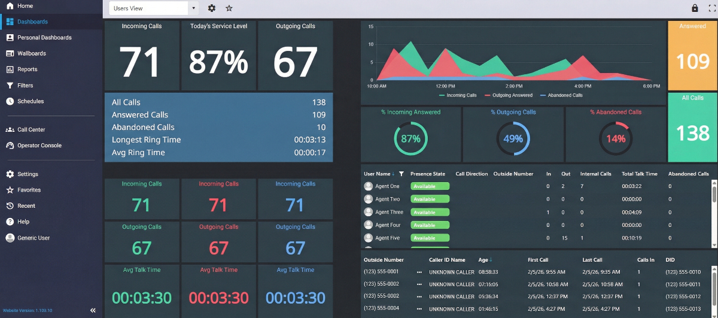Click Agent Five's talk time 00:10:19
The image size is (718, 318).
tap(632, 238)
